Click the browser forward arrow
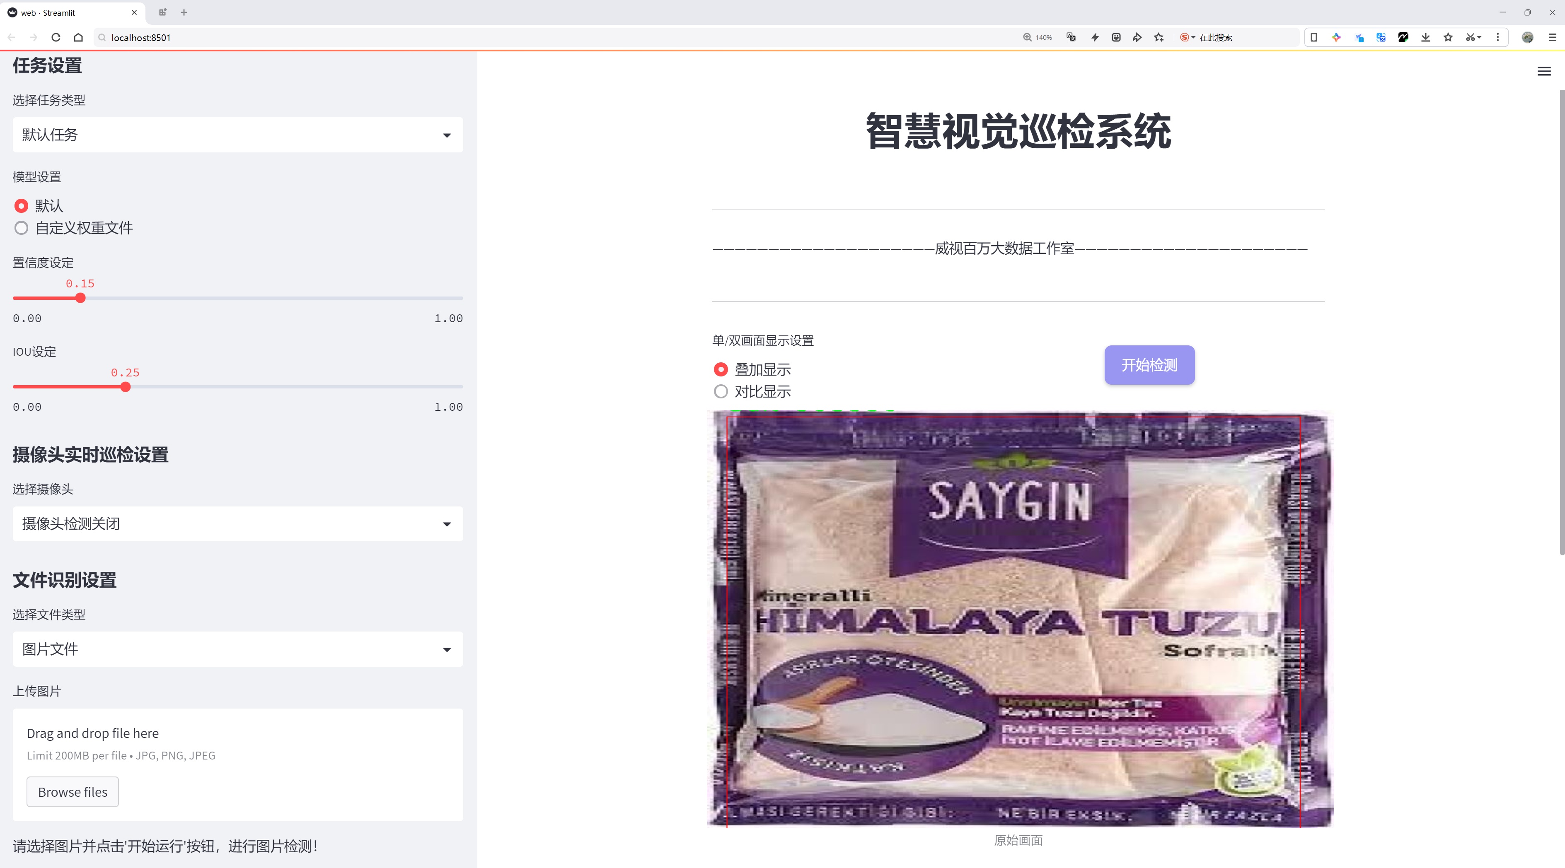 tap(34, 38)
